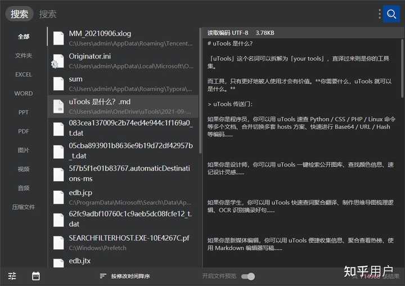Image resolution: width=405 pixels, height=286 pixels.
Task: Click the 读取编码 UTF-8 label
Action: tap(228, 33)
